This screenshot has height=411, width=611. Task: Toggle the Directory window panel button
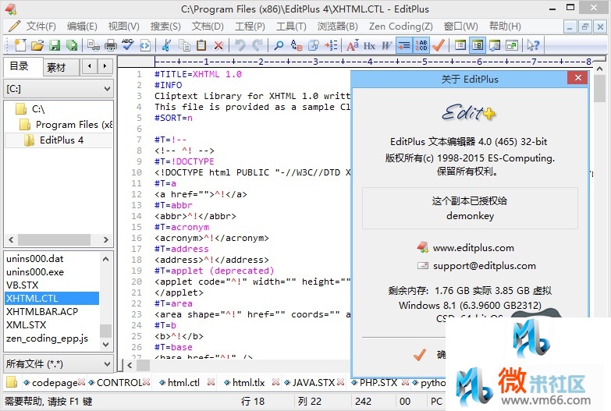(x=478, y=45)
